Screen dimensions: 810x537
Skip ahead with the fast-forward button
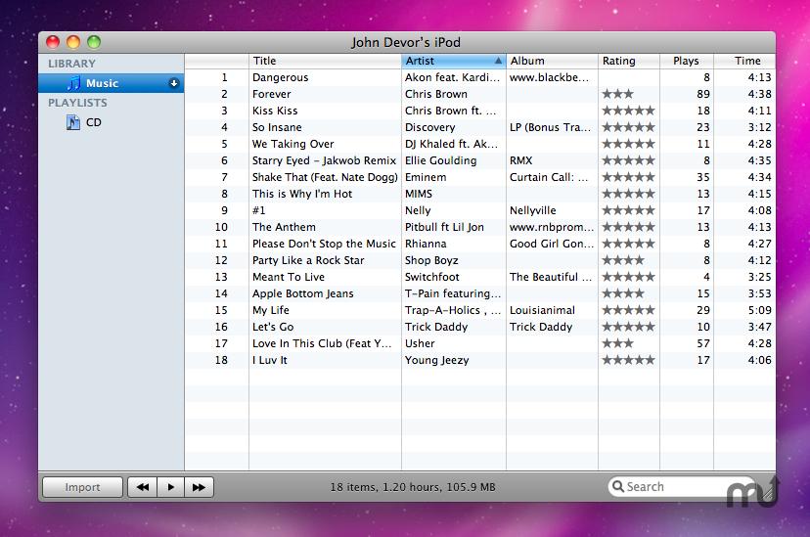pyautogui.click(x=199, y=487)
